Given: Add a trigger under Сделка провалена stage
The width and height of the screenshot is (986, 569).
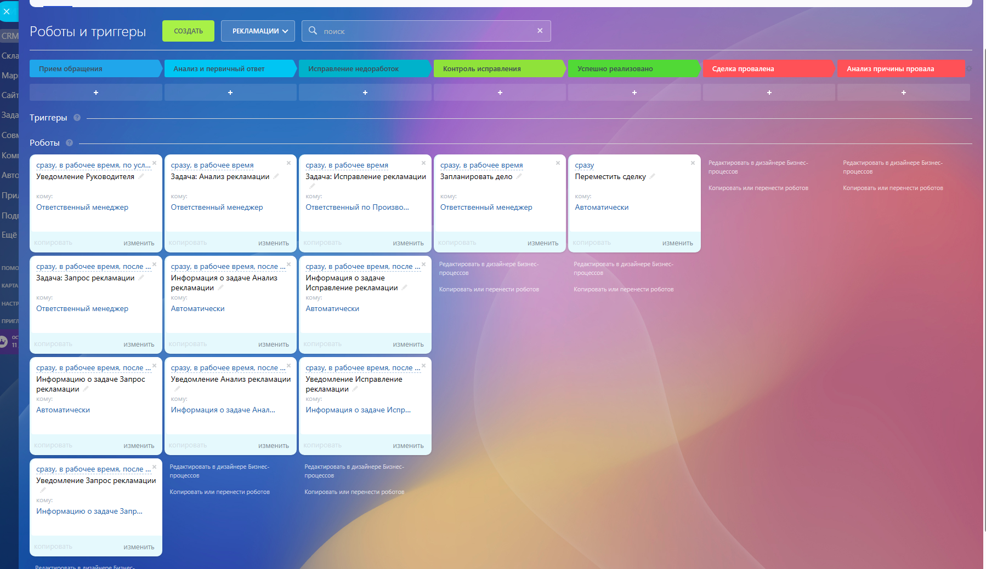Looking at the screenshot, I should pos(769,93).
